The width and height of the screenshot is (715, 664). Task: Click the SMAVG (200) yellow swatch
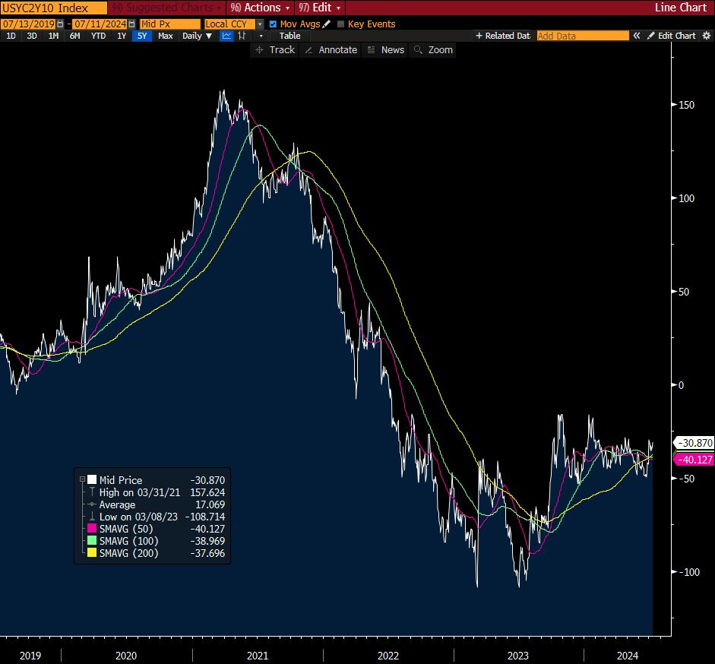click(x=92, y=553)
